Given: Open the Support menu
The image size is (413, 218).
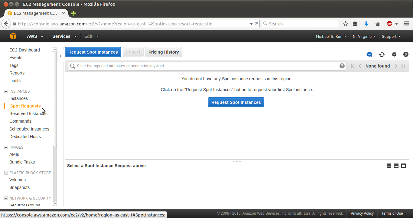Looking at the screenshot, I should 391,36.
